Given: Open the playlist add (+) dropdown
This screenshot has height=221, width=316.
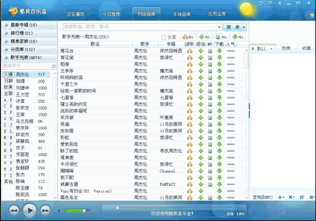Looking at the screenshot, I should [x=281, y=197].
